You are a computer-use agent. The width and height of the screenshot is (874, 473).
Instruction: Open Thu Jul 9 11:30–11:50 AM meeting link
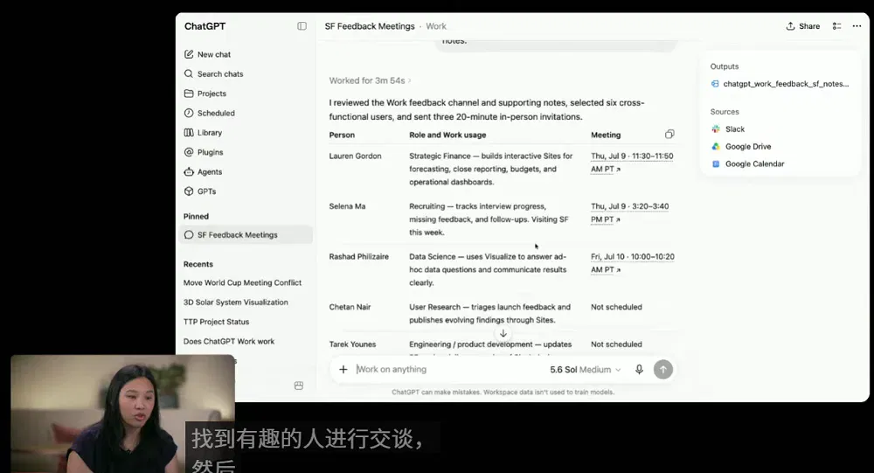tap(632, 163)
